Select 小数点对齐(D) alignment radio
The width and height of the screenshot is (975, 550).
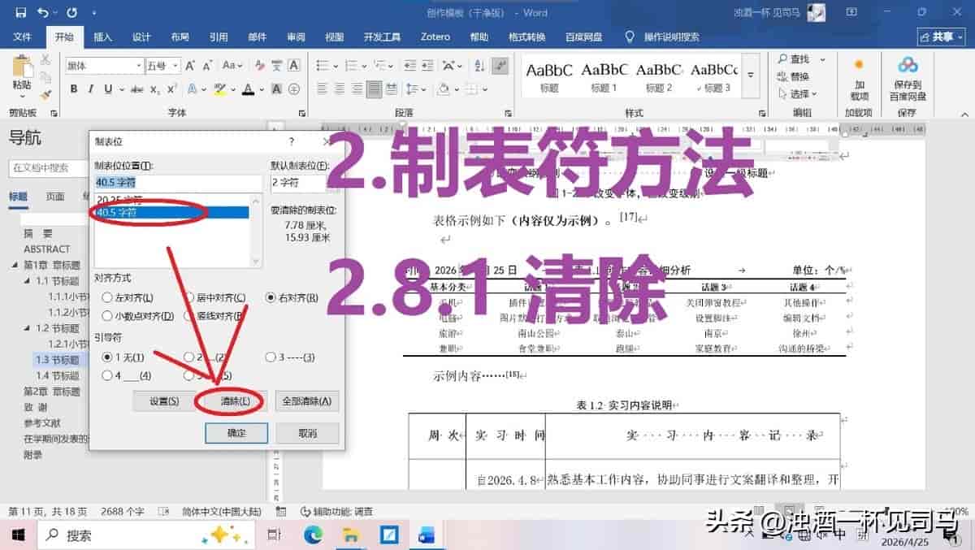click(x=138, y=316)
